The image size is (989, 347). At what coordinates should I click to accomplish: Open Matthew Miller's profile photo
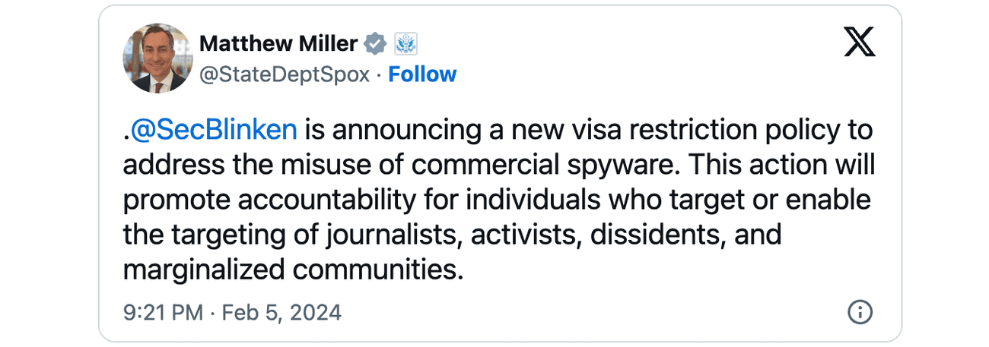pyautogui.click(x=157, y=58)
